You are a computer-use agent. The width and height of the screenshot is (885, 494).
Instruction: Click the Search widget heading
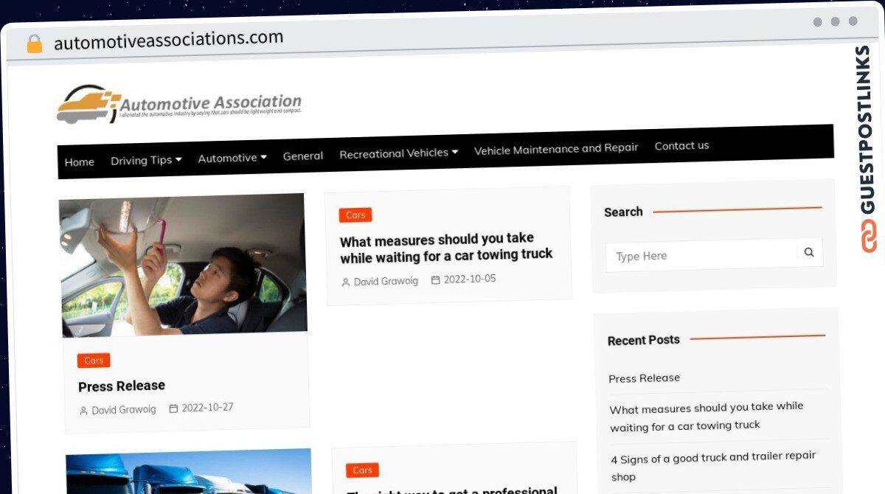623,212
